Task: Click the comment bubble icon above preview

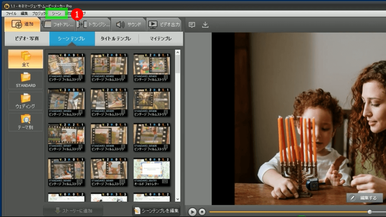Action: coord(192,25)
